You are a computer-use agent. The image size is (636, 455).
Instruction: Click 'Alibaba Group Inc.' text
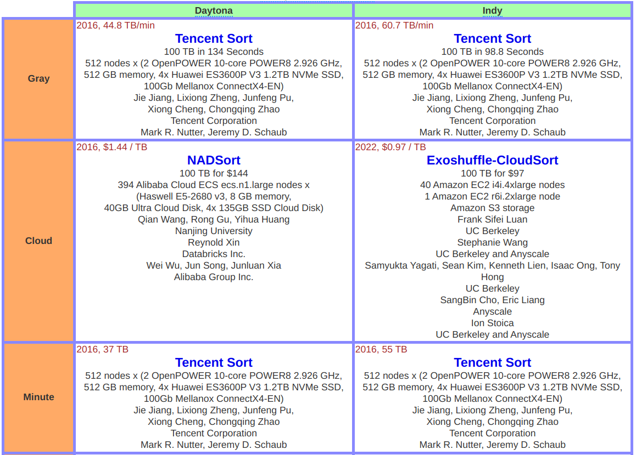pos(213,277)
